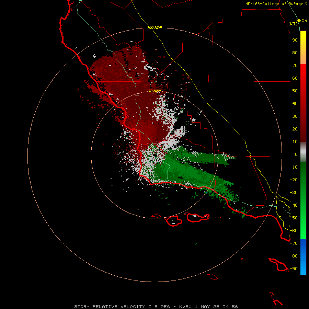Click the NEXR label above the color scale
The width and height of the screenshot is (309, 309).
click(301, 21)
